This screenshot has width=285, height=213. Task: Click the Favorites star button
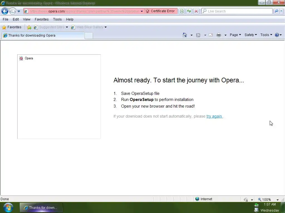[x=12, y=27]
